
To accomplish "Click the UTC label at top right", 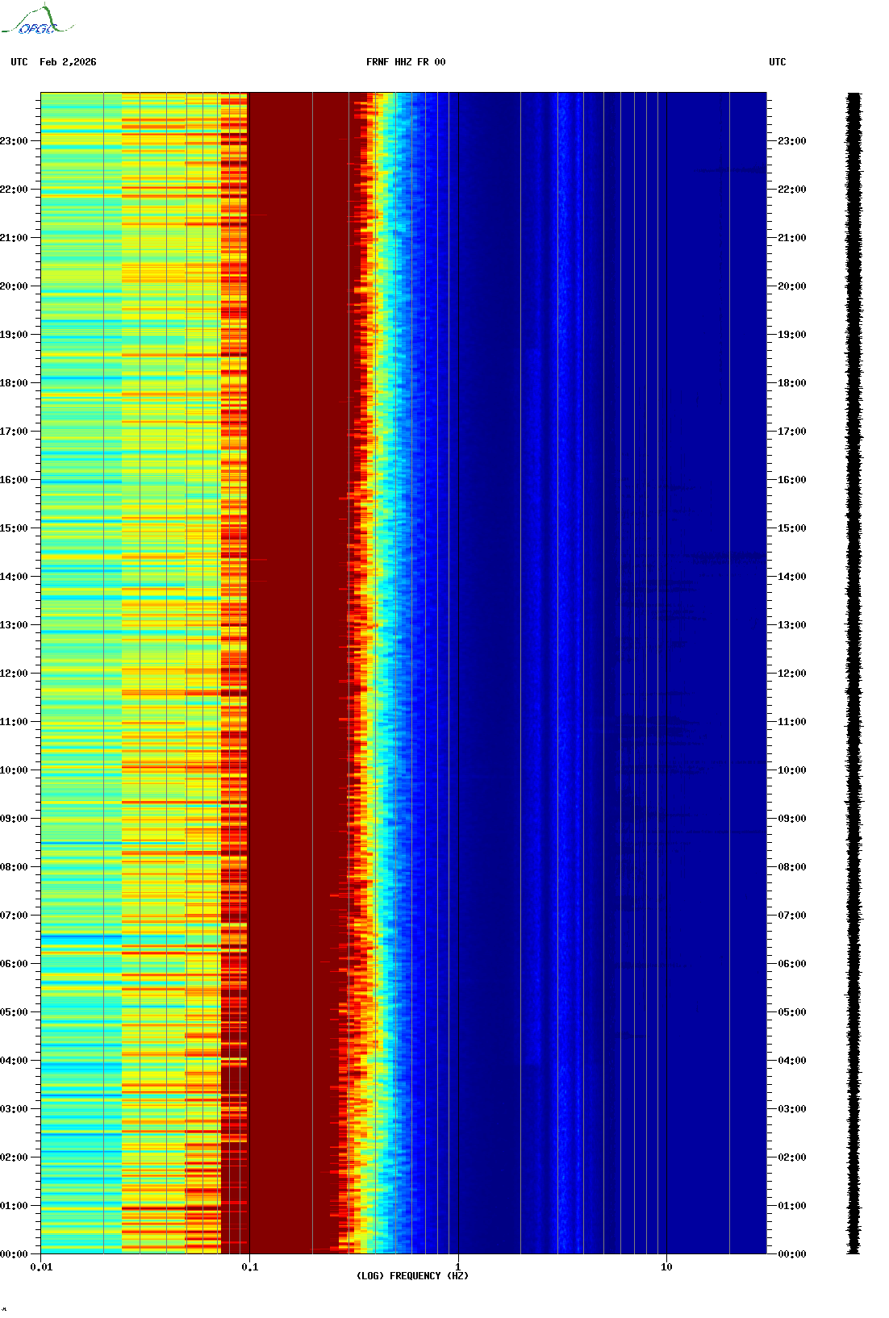I will 777,62.
